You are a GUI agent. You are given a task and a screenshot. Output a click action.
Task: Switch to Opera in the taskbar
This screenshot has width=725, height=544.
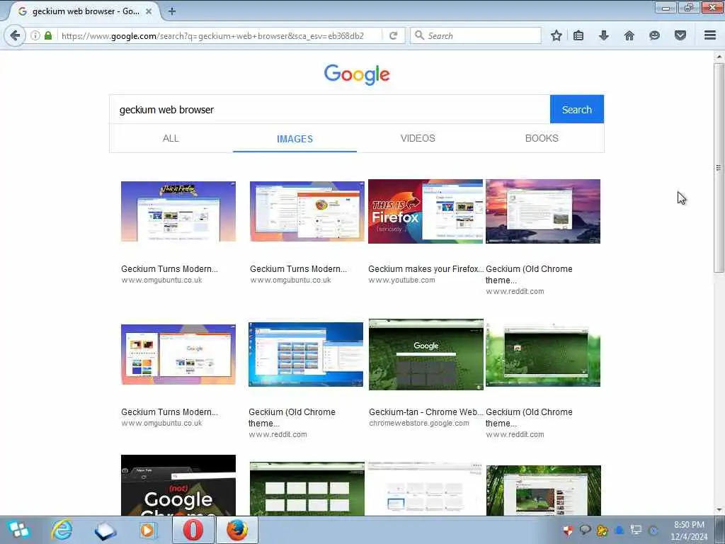click(193, 530)
